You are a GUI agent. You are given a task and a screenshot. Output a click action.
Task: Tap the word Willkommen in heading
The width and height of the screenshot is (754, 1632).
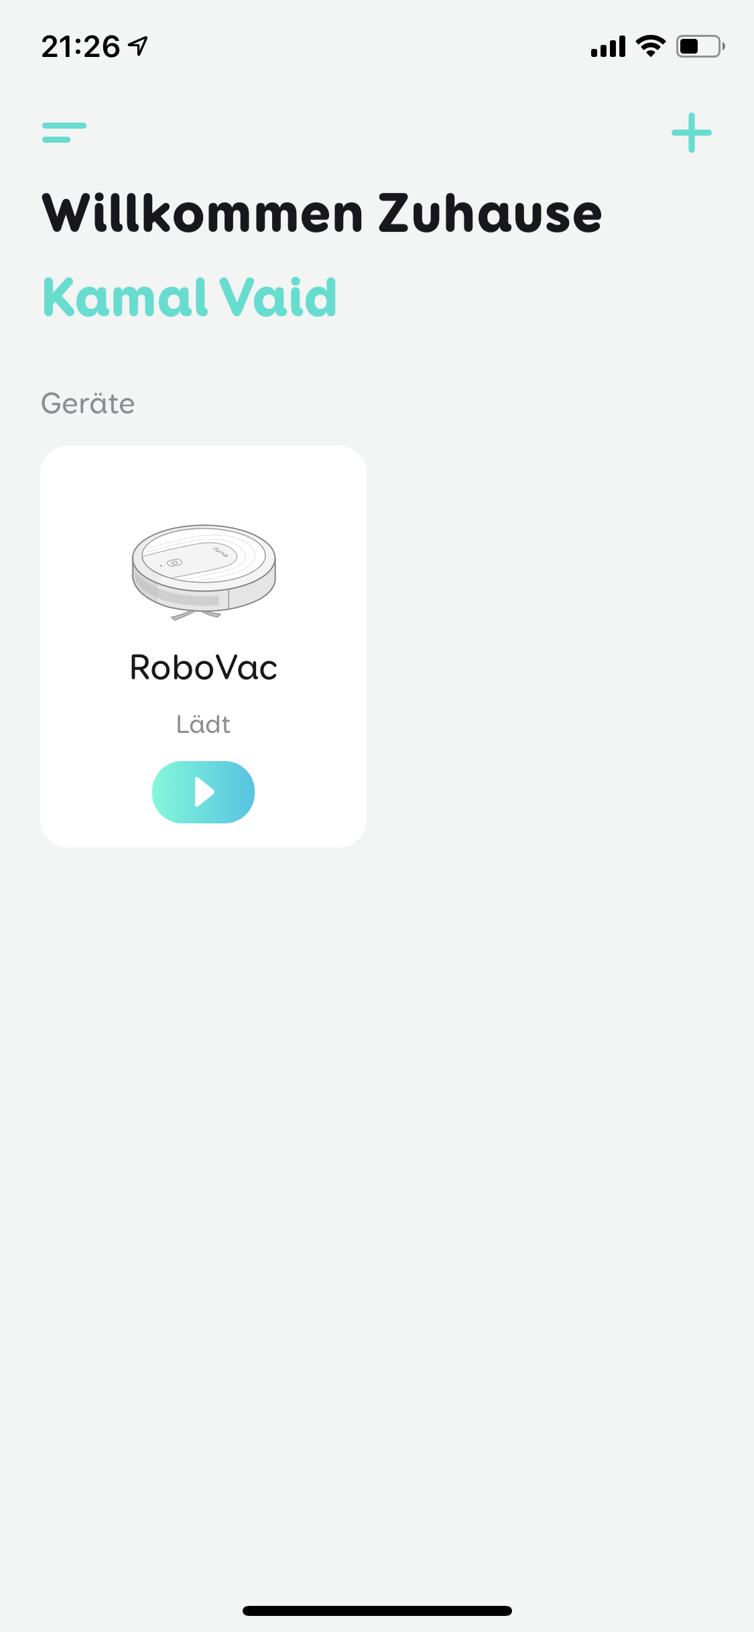point(203,214)
